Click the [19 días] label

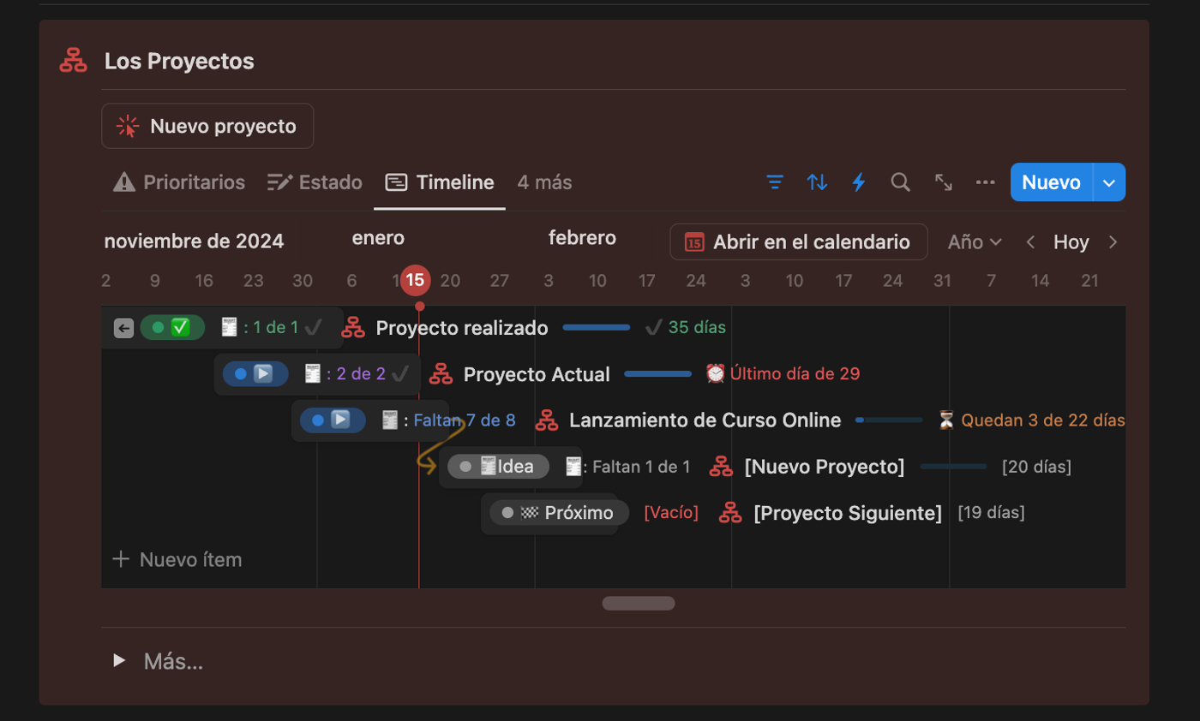click(992, 513)
